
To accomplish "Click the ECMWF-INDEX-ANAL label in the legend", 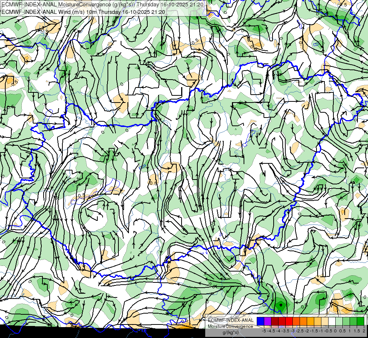I will [230, 320].
